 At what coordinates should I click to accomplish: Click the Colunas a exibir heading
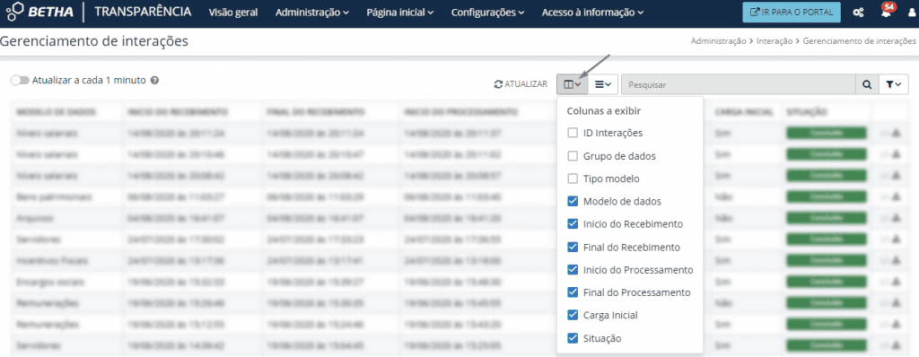[x=604, y=111]
